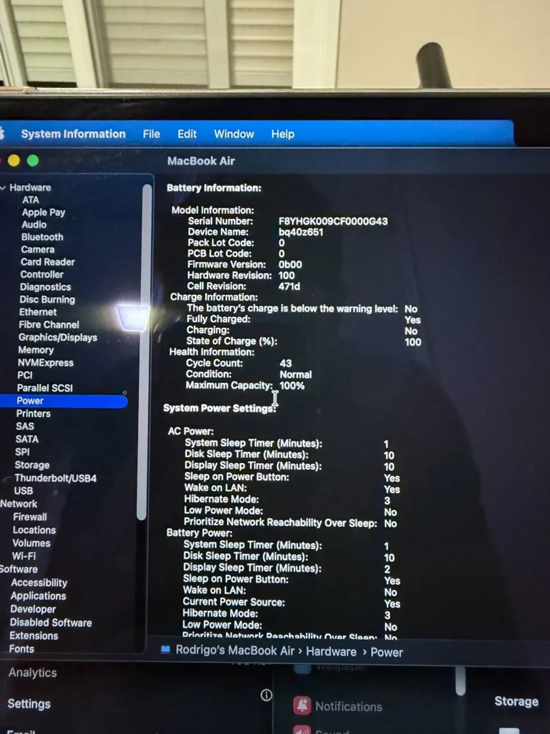
Task: Select Bluetooth in the sidebar
Action: (x=42, y=237)
